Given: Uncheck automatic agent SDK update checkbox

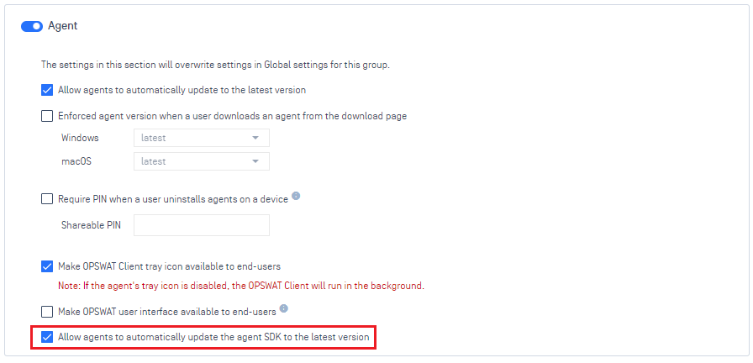Looking at the screenshot, I should tap(47, 337).
